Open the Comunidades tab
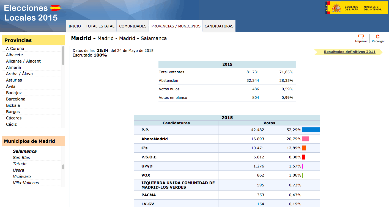The image size is (389, 207). 133,26
